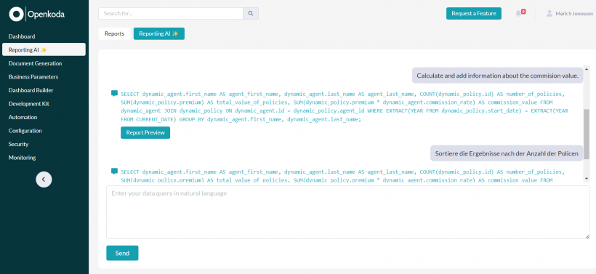Click the chat history scrollbar thumb
This screenshot has width=596, height=274.
point(587,134)
